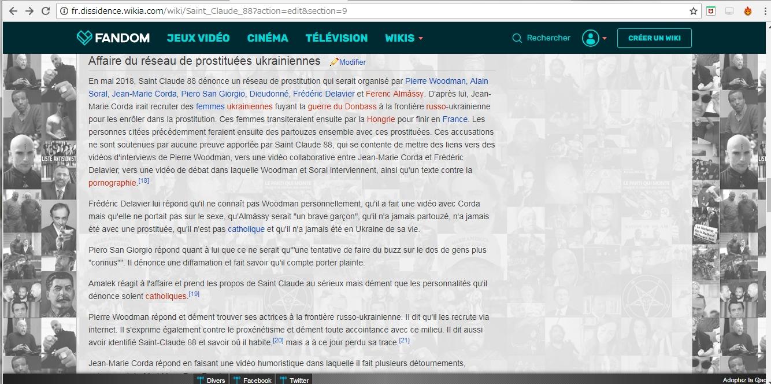
Task: Go back to the previous page
Action: pos(13,11)
